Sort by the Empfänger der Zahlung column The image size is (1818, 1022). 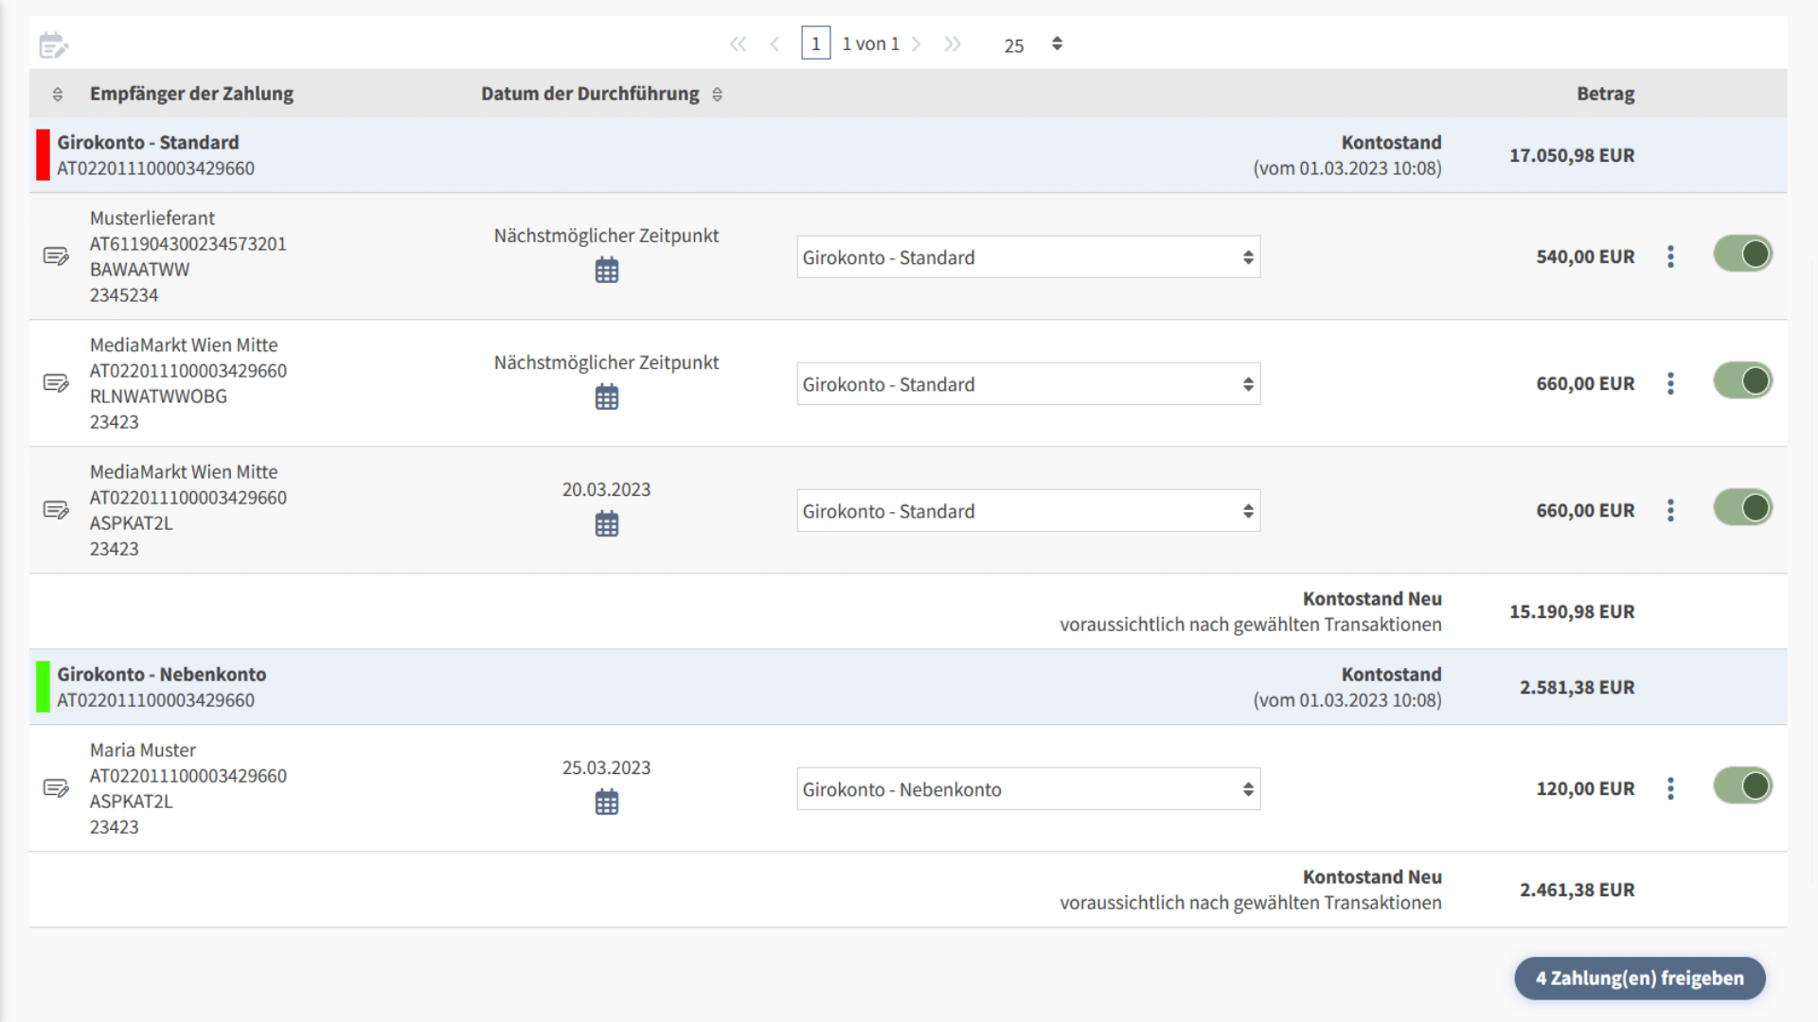pyautogui.click(x=58, y=94)
